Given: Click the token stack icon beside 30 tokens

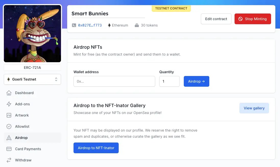Looking at the screenshot, I should point(137,25).
